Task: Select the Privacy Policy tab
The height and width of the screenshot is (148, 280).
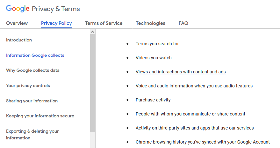Action: pyautogui.click(x=56, y=23)
